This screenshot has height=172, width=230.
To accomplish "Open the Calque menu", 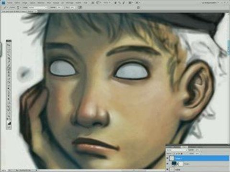I will point(32,3).
